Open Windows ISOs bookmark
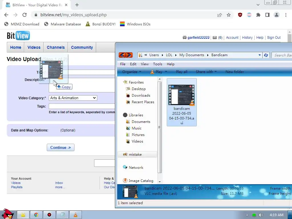Screen dimensions: 292x219 point(135,24)
